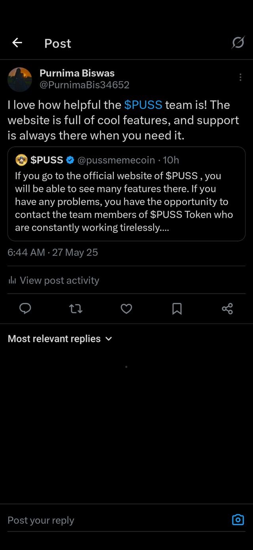Like the post with the heart icon

[126, 309]
